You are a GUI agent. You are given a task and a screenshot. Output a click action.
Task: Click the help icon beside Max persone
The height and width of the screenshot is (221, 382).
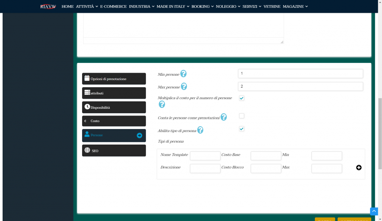[184, 86]
